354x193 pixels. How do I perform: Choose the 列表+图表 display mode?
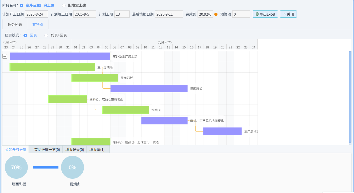point(46,35)
